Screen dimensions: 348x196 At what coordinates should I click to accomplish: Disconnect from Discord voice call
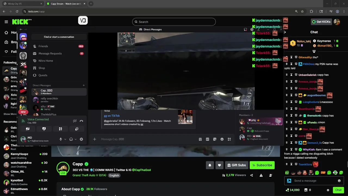coord(81,121)
